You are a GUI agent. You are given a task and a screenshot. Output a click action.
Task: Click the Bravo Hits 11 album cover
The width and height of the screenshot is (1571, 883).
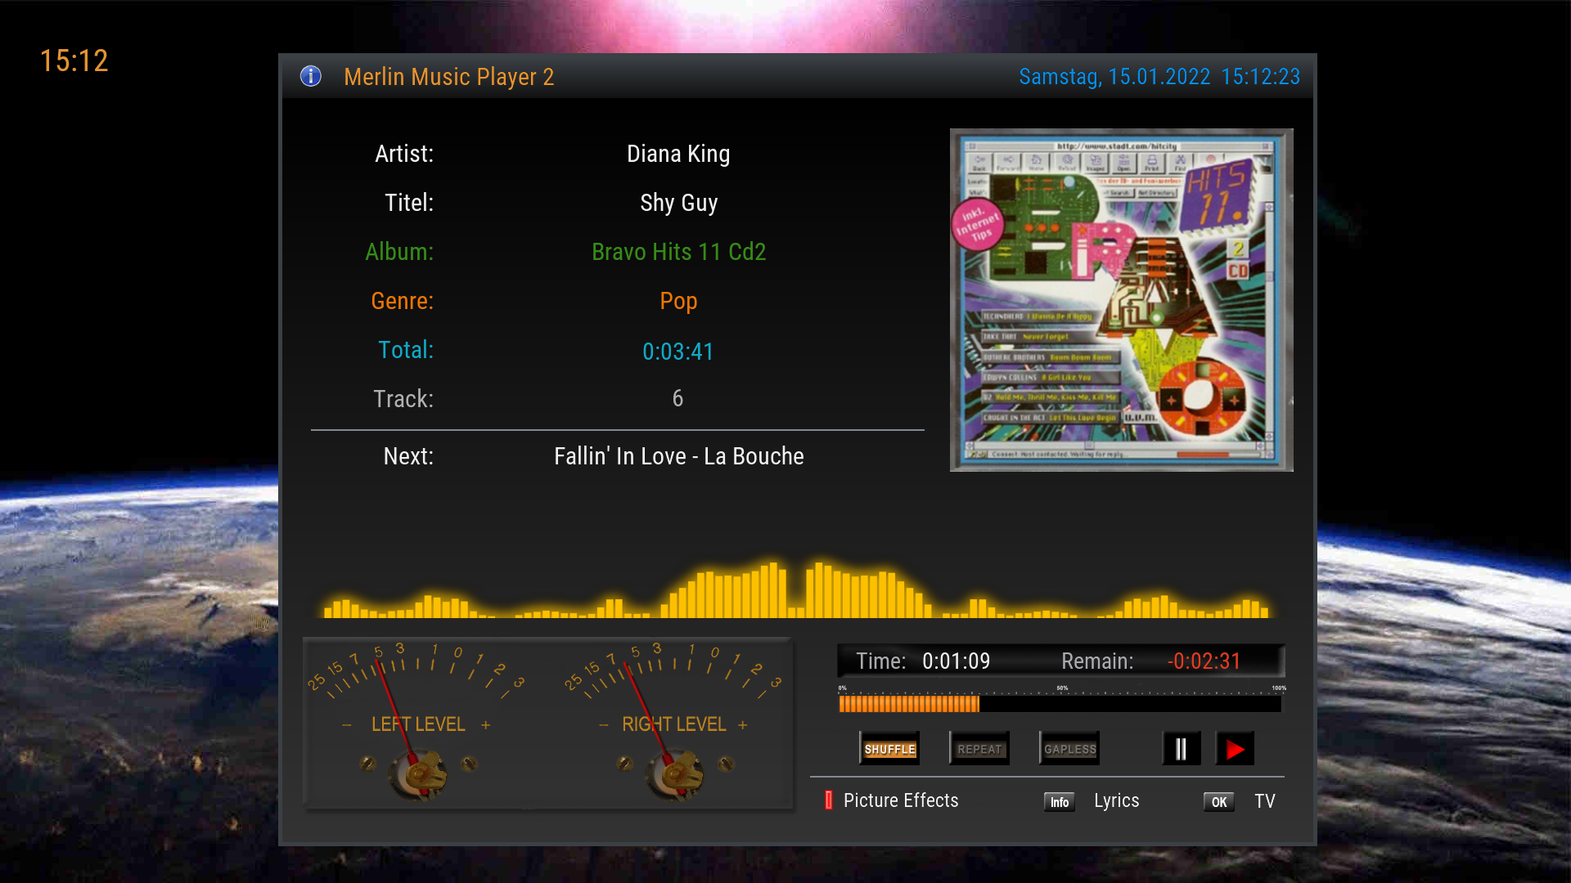tap(1121, 300)
